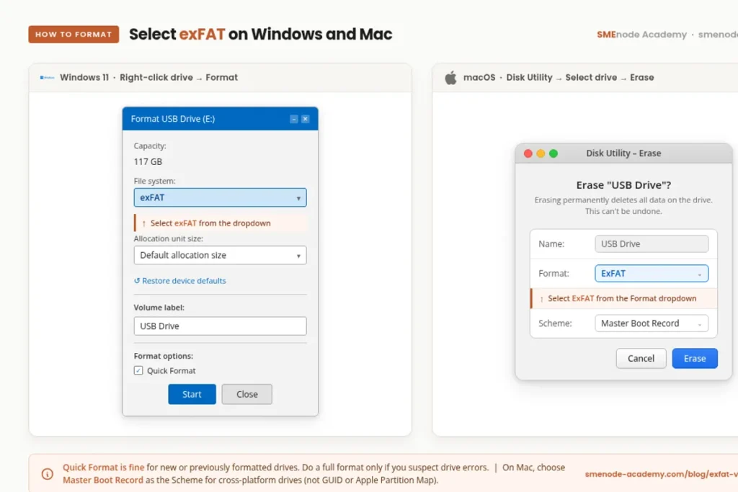
Task: Click the green zoom light in Disk Utility
Action: click(x=553, y=153)
